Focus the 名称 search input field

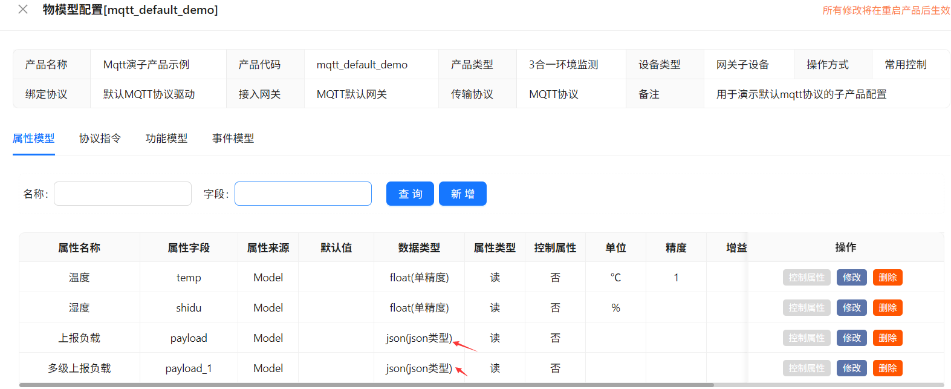123,194
